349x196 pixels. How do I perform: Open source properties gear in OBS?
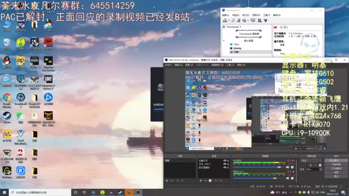210,181
